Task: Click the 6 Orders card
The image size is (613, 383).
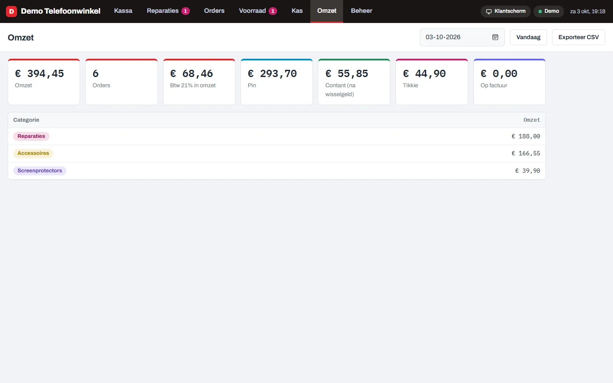Action: pyautogui.click(x=121, y=82)
